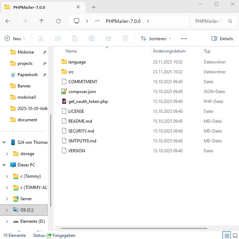
Task: Switch to large thumbnails view icon
Action: 234,235
